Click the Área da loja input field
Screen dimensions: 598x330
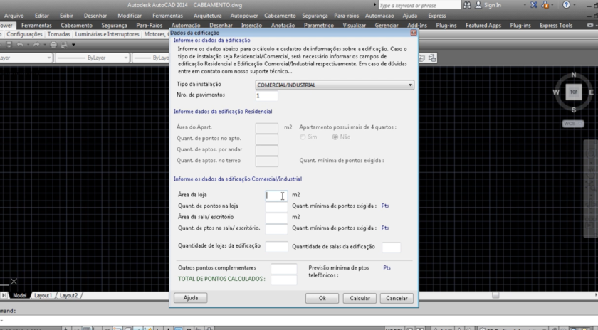(276, 195)
